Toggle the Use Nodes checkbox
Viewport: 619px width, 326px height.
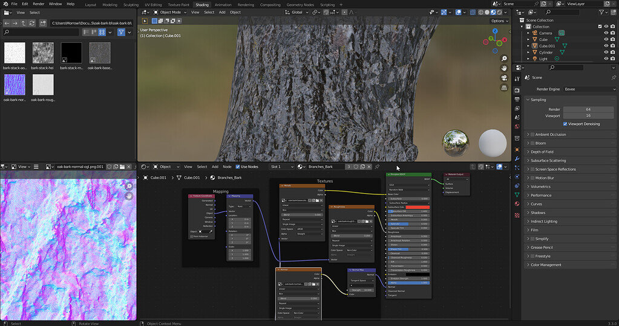pyautogui.click(x=238, y=167)
